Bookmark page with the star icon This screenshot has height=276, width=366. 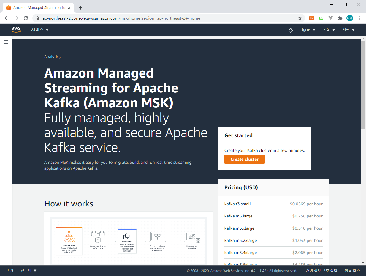click(x=300, y=18)
